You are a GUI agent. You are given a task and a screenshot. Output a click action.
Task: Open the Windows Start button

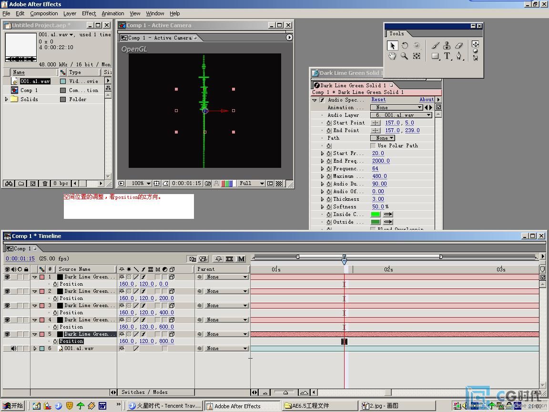click(12, 406)
